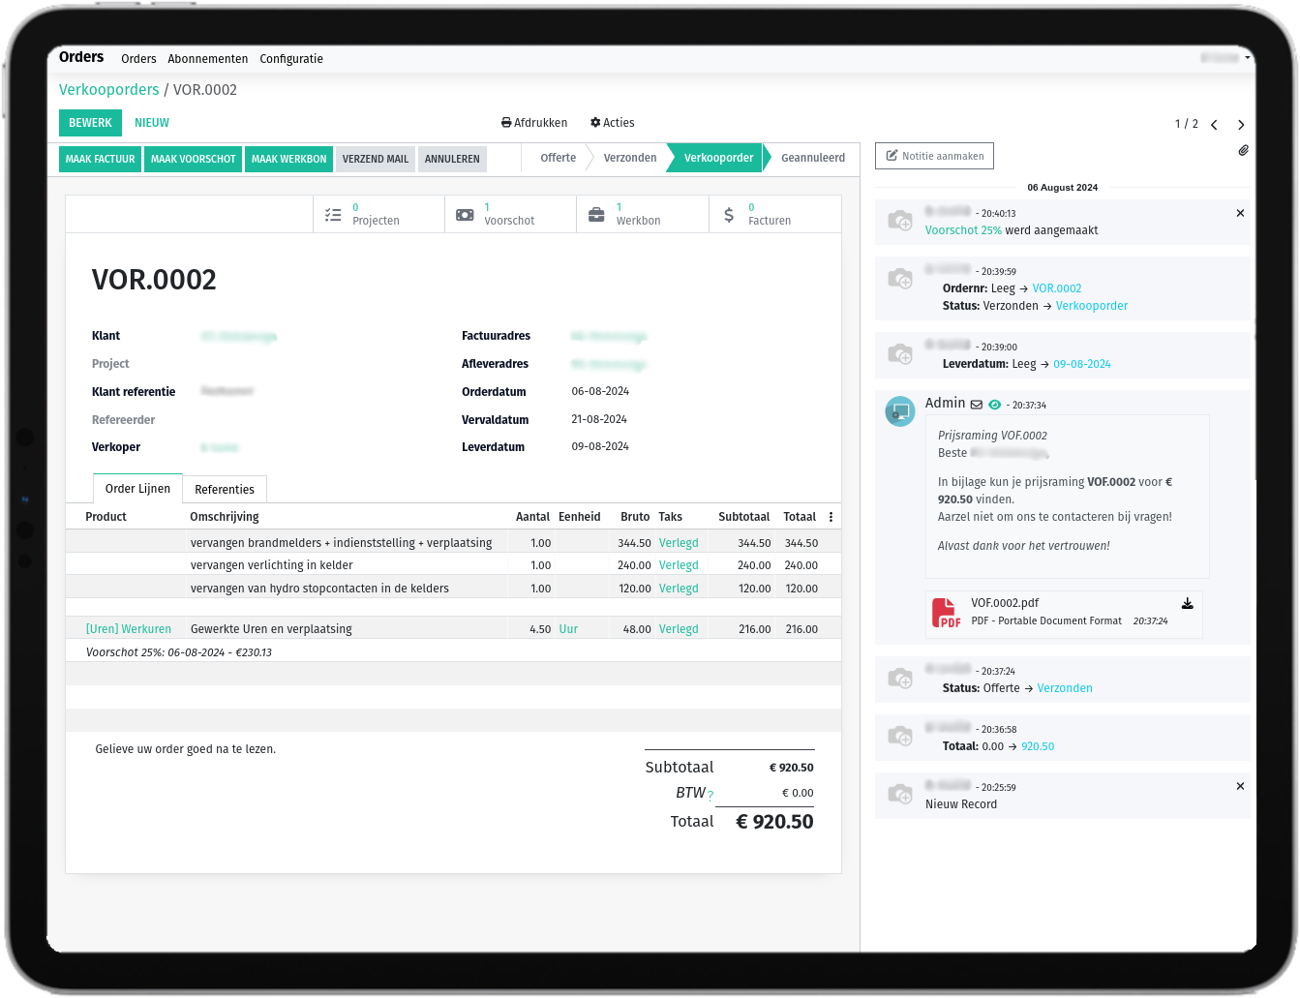Click the Projecten checklist icon
The width and height of the screenshot is (1300, 998).
pyautogui.click(x=333, y=213)
